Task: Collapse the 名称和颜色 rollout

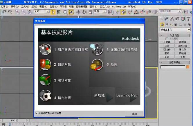Action: point(174,62)
